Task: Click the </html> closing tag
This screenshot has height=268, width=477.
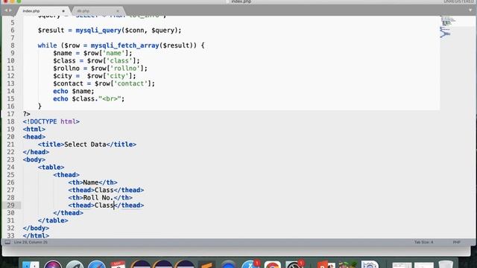Action: point(36,235)
